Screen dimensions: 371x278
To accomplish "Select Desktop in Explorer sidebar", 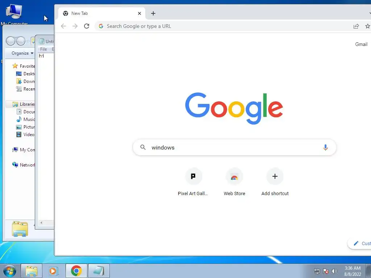I will coord(25,74).
